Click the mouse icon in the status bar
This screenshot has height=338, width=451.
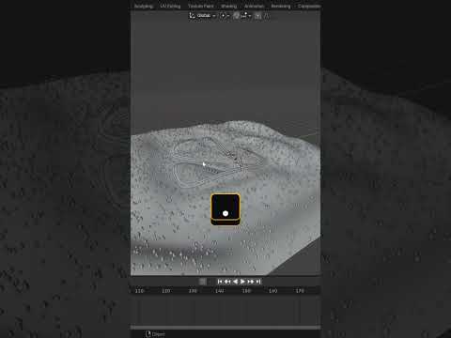point(148,334)
